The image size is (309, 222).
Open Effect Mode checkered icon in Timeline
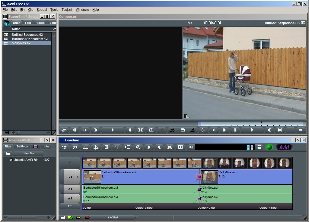107,147
